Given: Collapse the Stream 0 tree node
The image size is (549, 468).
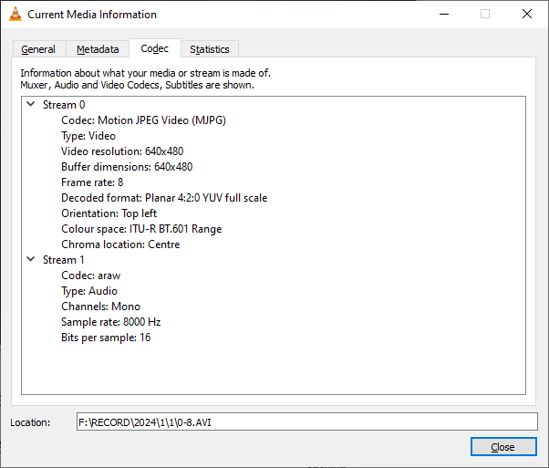Looking at the screenshot, I should [x=31, y=105].
